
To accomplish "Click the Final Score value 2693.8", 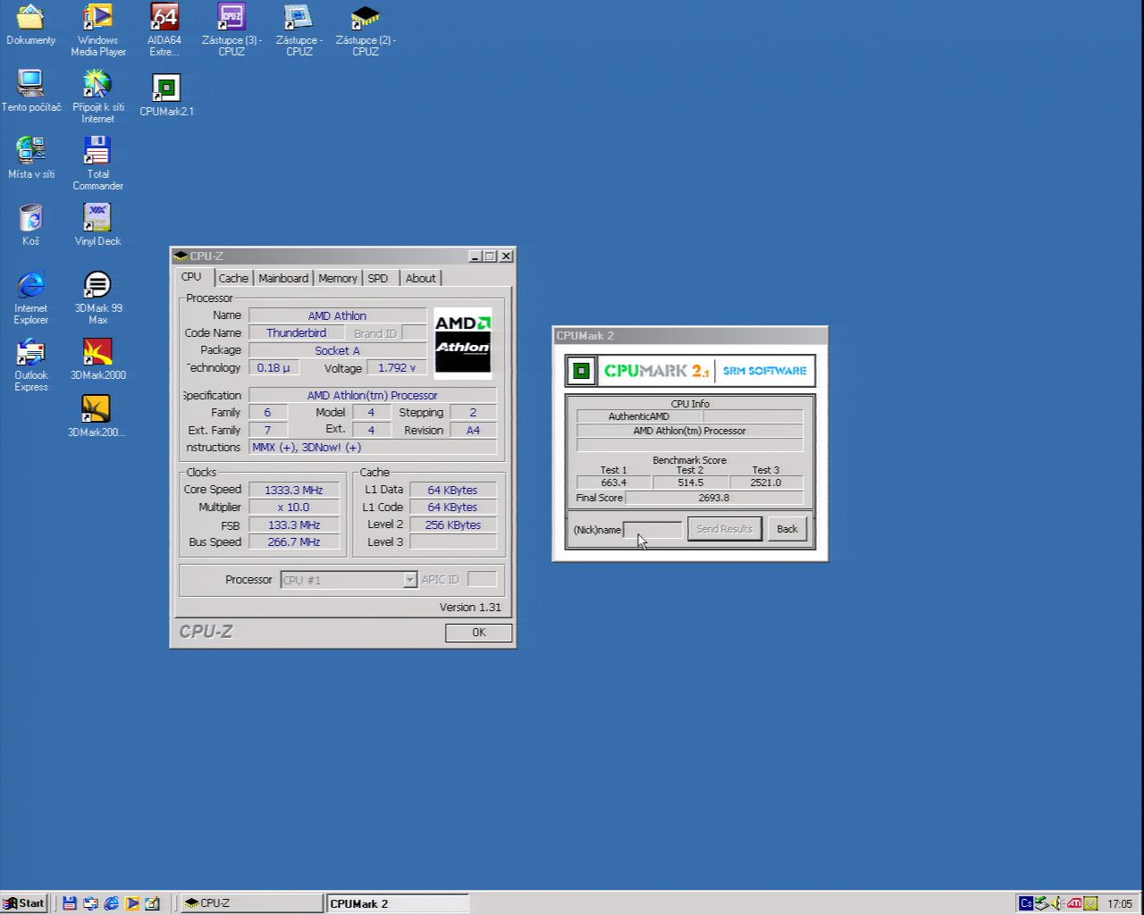I will 713,498.
